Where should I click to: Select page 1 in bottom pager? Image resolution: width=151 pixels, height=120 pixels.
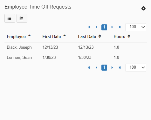click(x=104, y=67)
